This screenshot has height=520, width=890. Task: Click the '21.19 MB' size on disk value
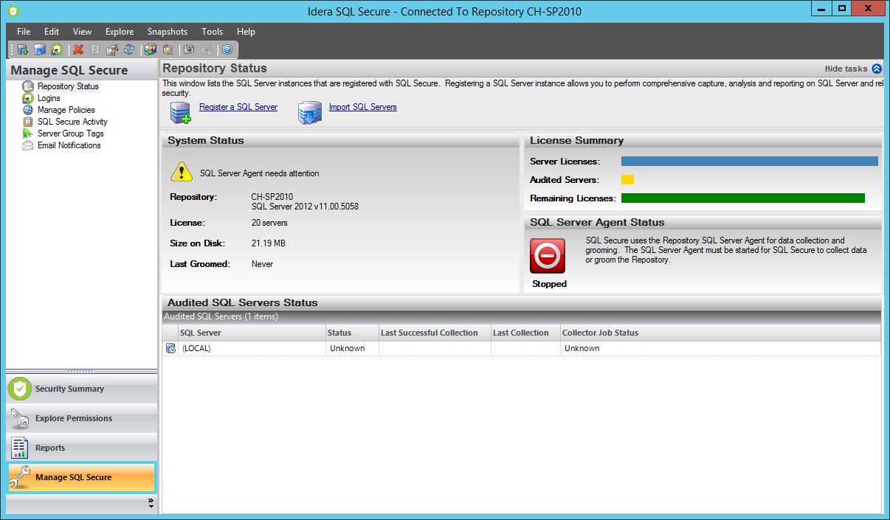coord(268,243)
